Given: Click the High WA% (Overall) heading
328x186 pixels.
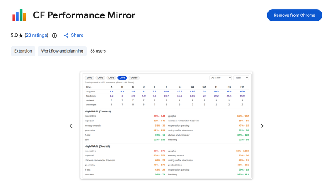Looking at the screenshot, I should tap(97, 146).
